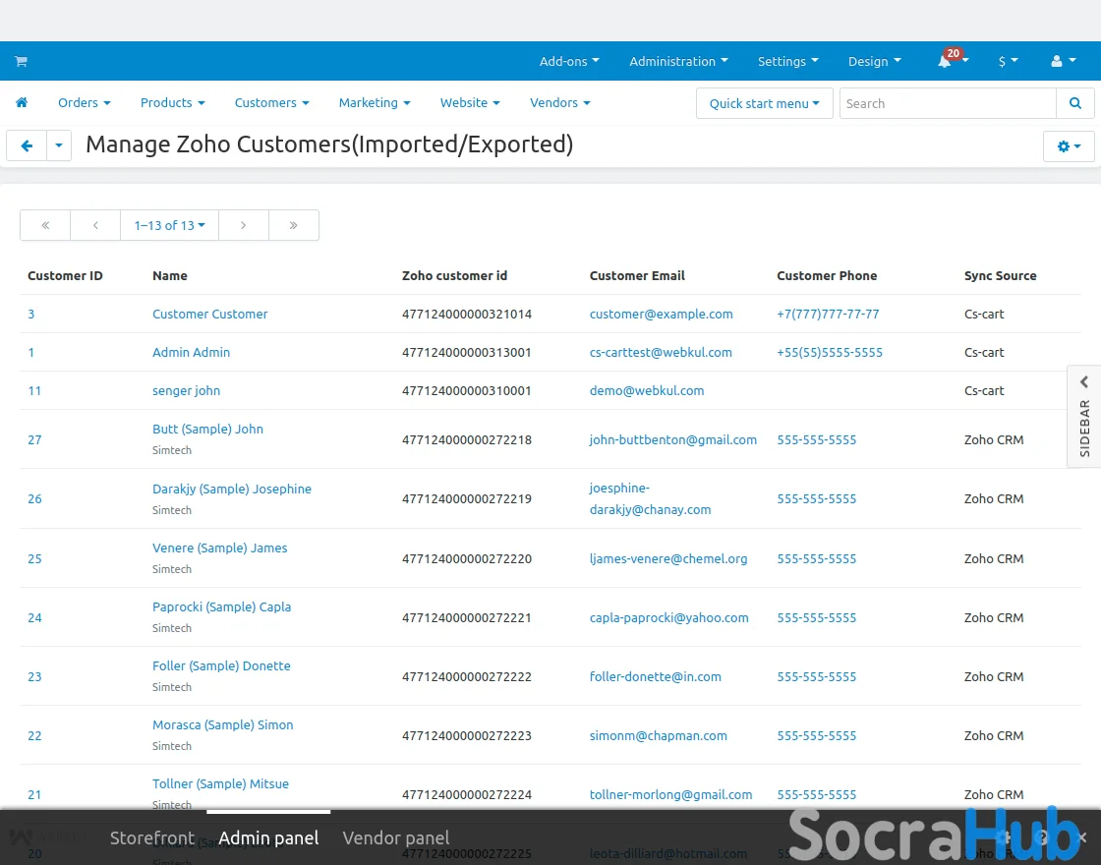
Task: Open the Add-ons menu
Action: coord(569,61)
